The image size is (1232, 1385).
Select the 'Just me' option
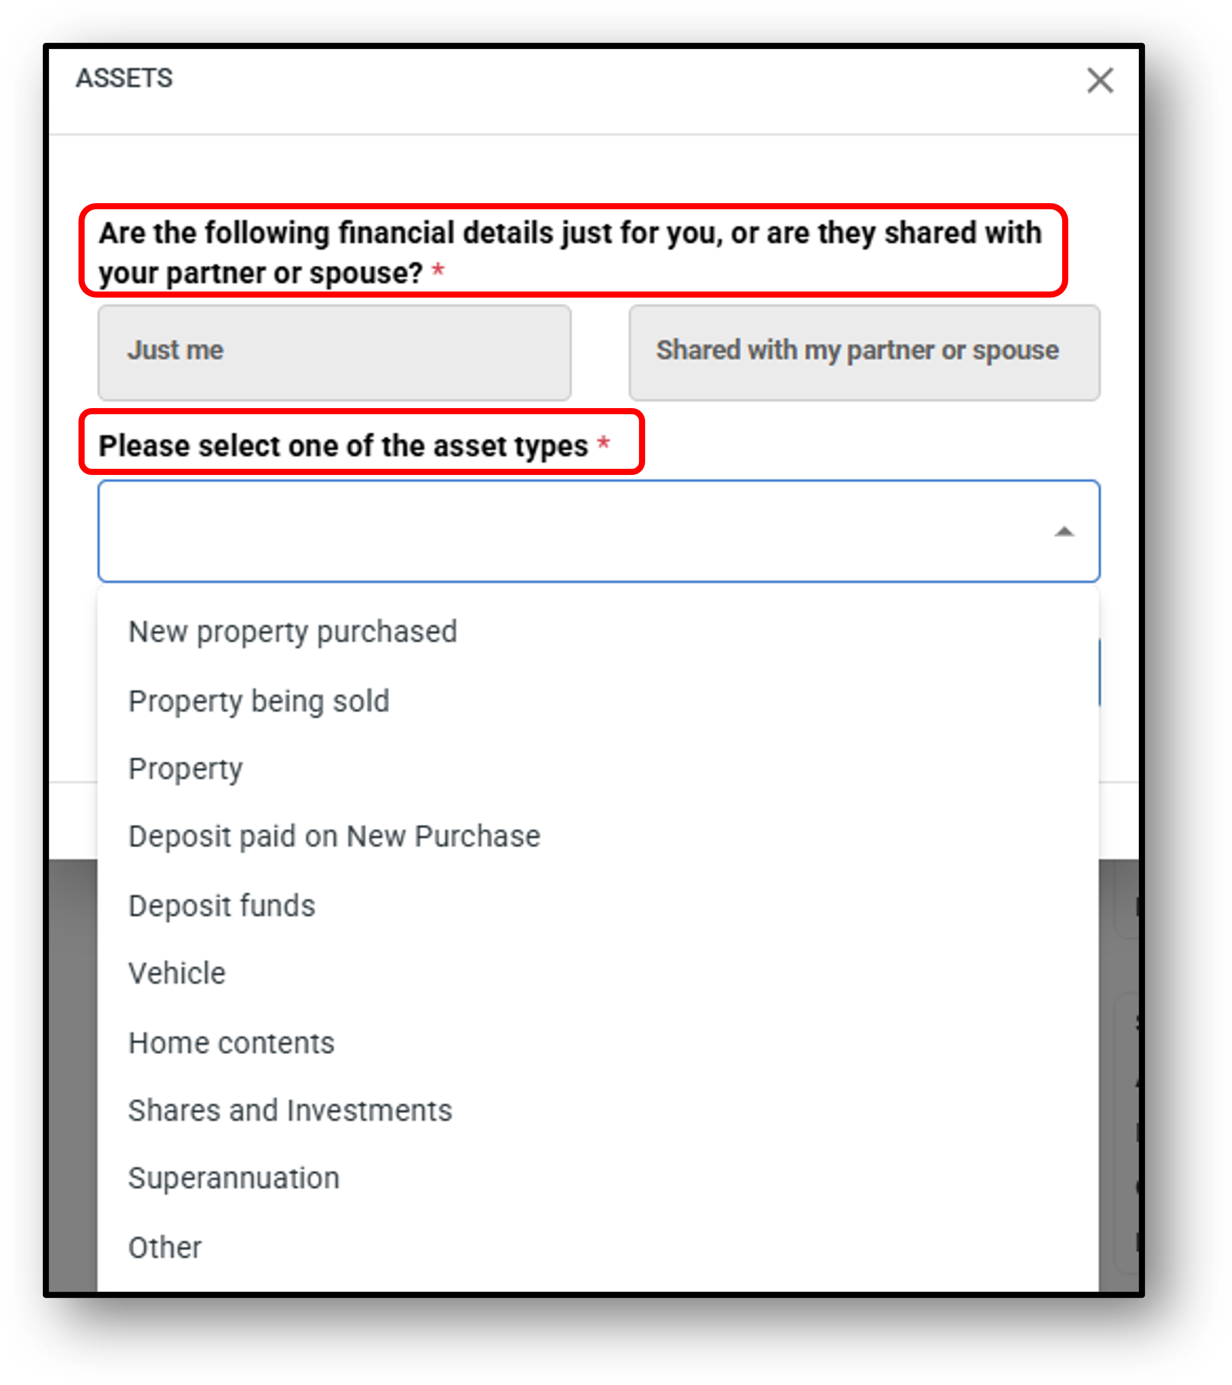coord(334,352)
